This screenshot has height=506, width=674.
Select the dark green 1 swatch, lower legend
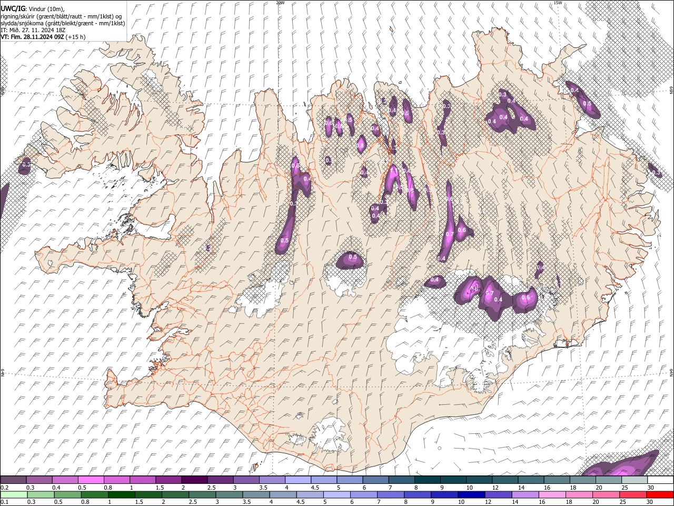pyautogui.click(x=121, y=495)
